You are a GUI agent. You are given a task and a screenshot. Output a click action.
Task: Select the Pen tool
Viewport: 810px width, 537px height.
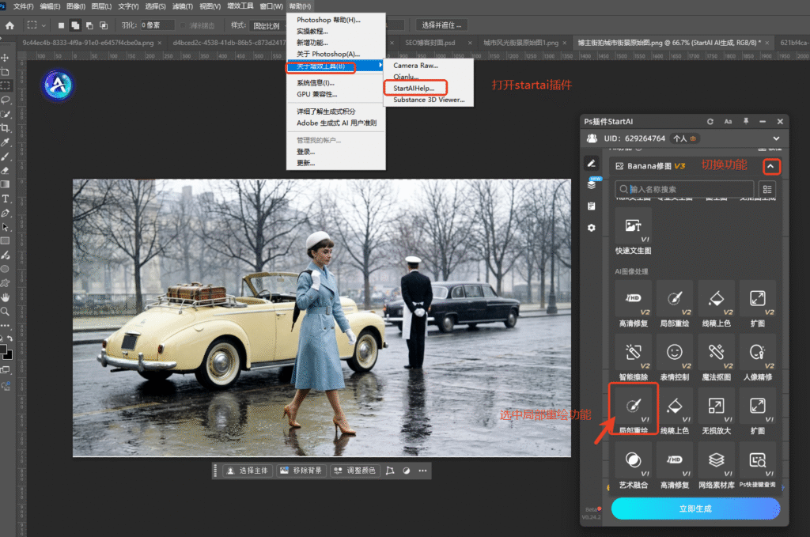point(6,213)
